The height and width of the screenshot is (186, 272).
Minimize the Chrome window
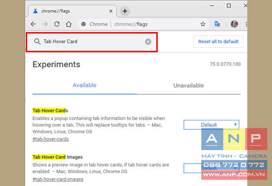click(212, 6)
